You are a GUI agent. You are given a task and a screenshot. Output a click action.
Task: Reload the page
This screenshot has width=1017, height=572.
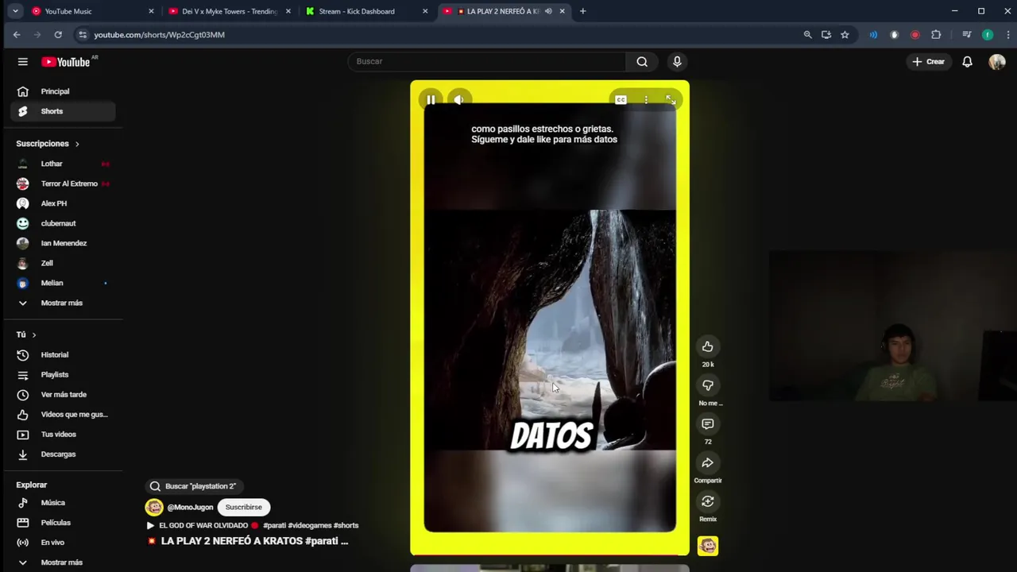coord(58,35)
